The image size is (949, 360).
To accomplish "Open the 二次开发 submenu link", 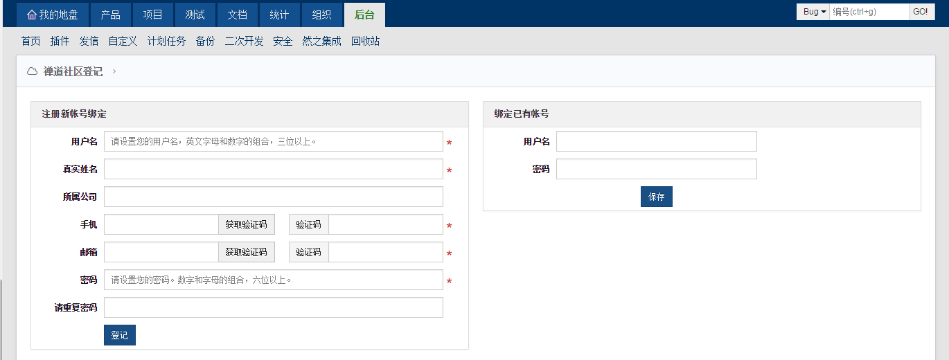I will pos(244,41).
